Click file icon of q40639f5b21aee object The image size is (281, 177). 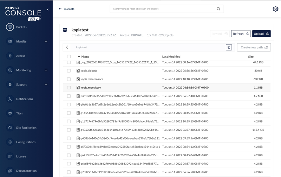pyautogui.click(x=78, y=130)
